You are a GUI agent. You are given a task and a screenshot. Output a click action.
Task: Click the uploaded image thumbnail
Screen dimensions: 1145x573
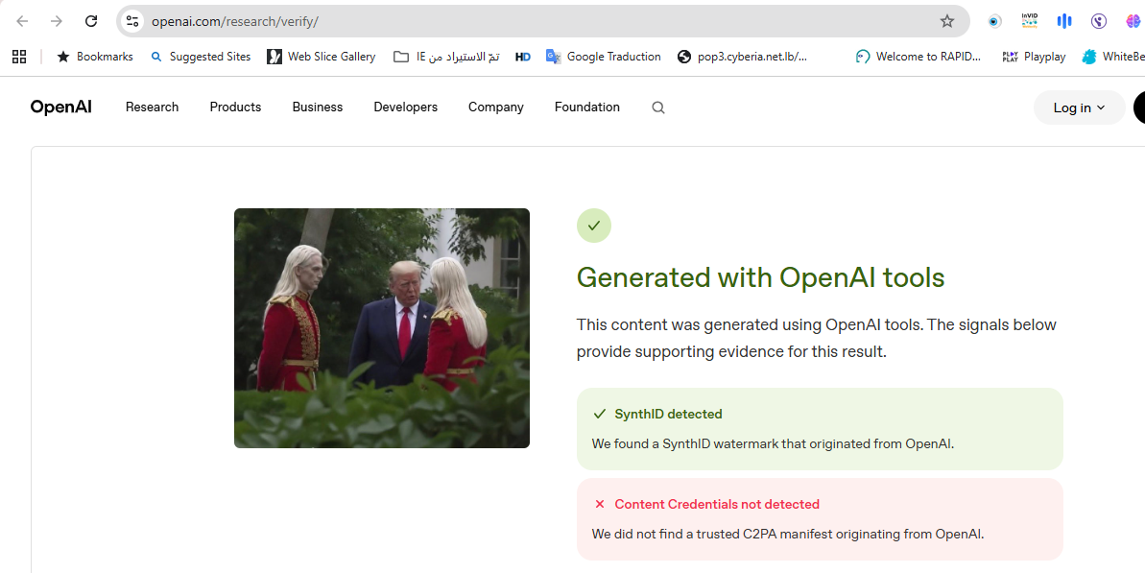(382, 328)
